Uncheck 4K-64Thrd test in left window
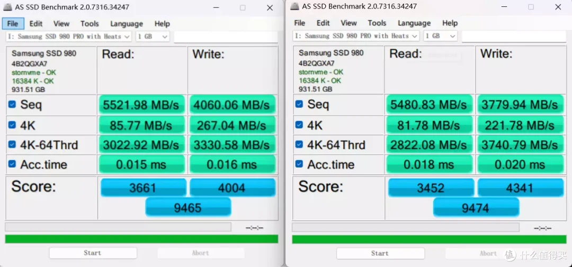The height and width of the screenshot is (267, 572). (12, 145)
